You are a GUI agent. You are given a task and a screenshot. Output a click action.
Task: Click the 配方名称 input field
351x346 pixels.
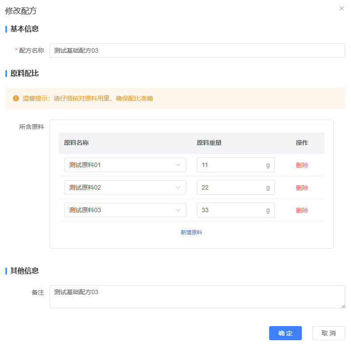click(197, 51)
